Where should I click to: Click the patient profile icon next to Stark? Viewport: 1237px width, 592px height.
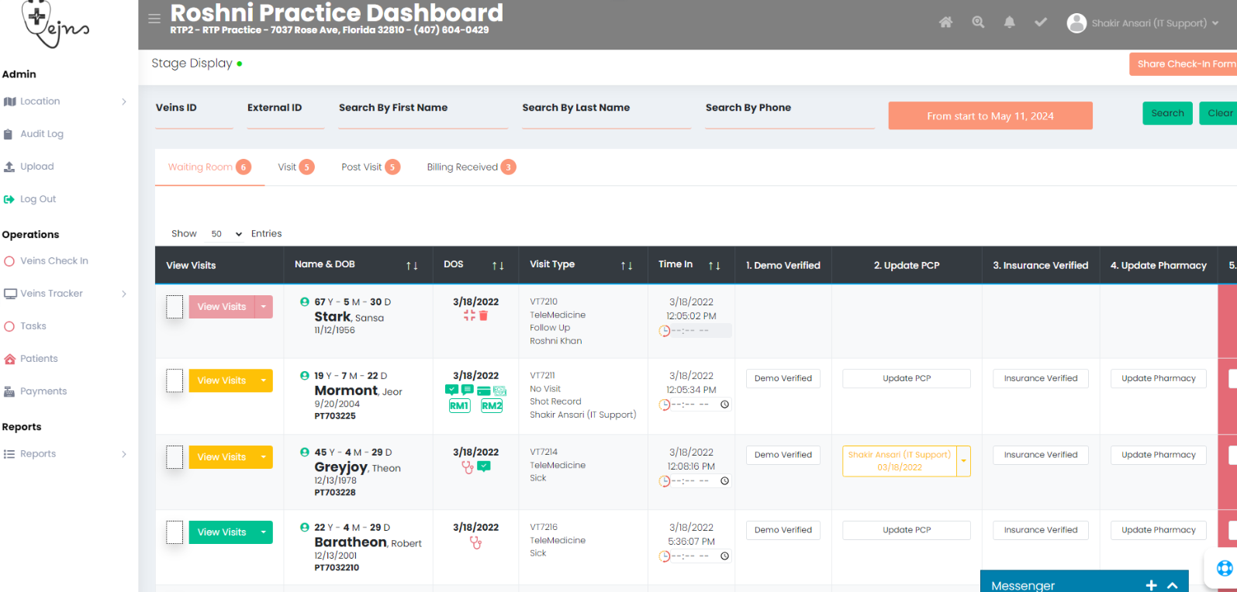[305, 301]
